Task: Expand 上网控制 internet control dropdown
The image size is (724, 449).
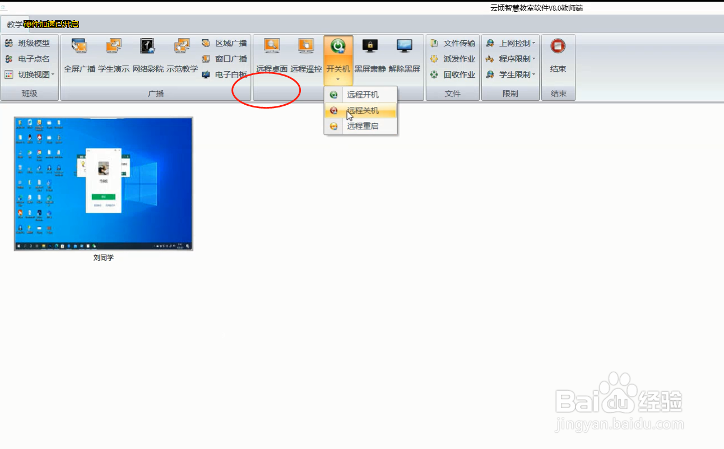Action: click(510, 43)
